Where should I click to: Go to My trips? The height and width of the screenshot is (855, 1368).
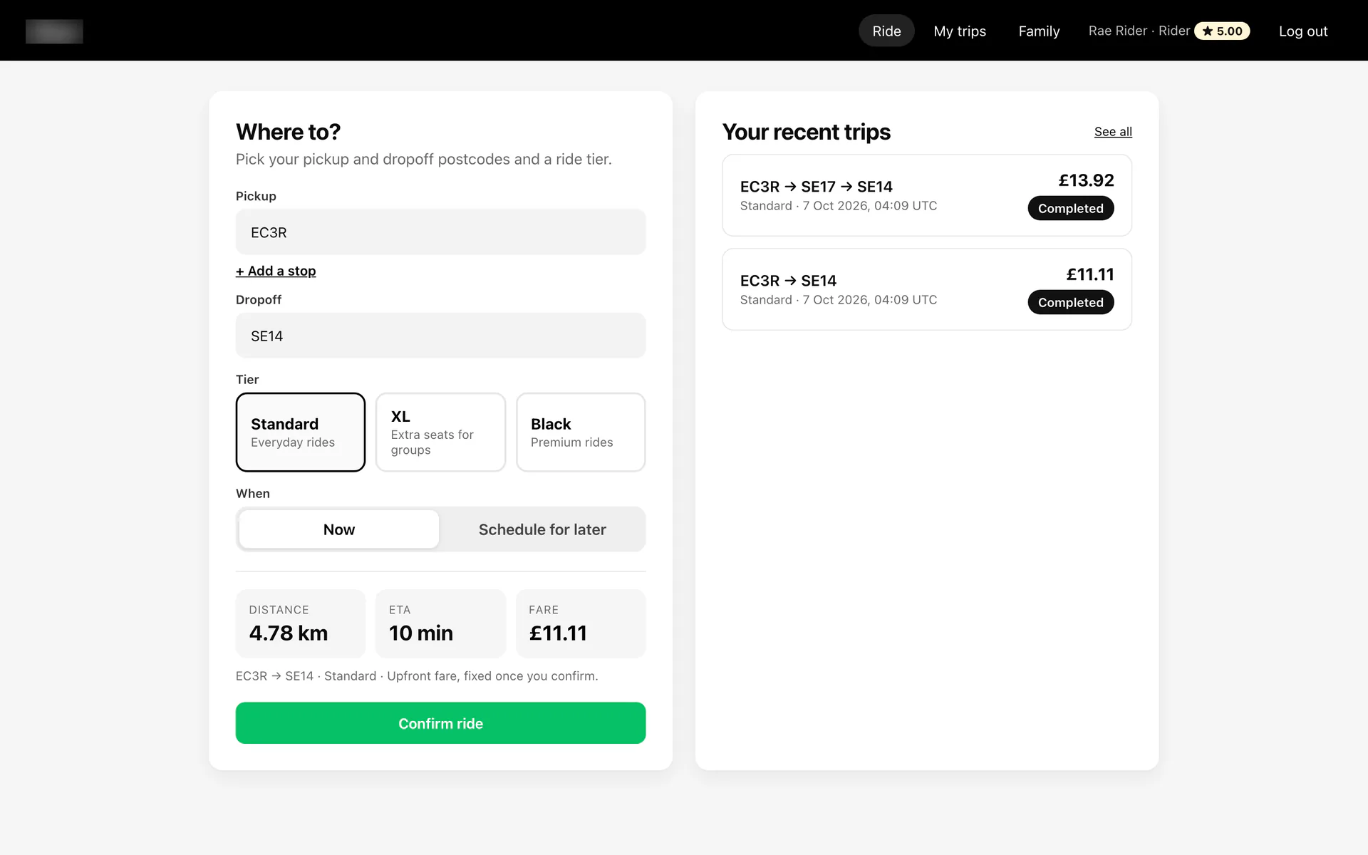point(960,31)
